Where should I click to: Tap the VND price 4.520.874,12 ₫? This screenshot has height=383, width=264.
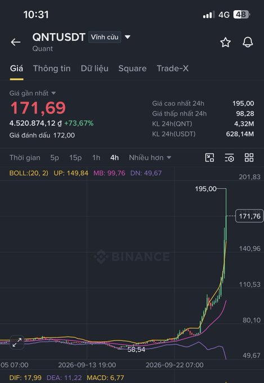pyautogui.click(x=35, y=123)
